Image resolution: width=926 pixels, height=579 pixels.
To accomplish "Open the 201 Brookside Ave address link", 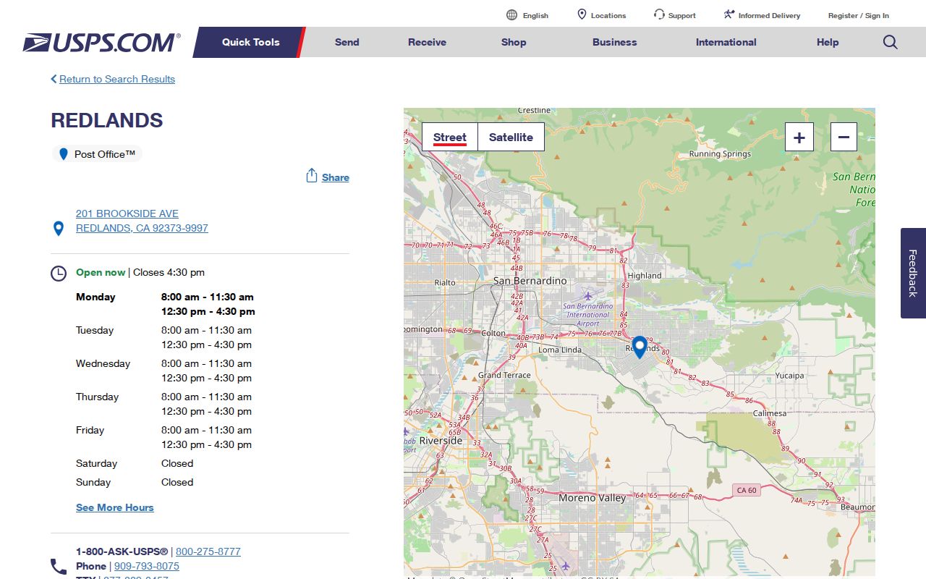I will click(x=142, y=221).
